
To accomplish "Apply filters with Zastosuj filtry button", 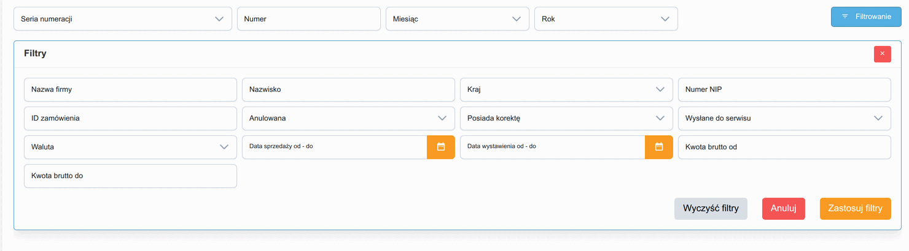I will click(x=856, y=208).
